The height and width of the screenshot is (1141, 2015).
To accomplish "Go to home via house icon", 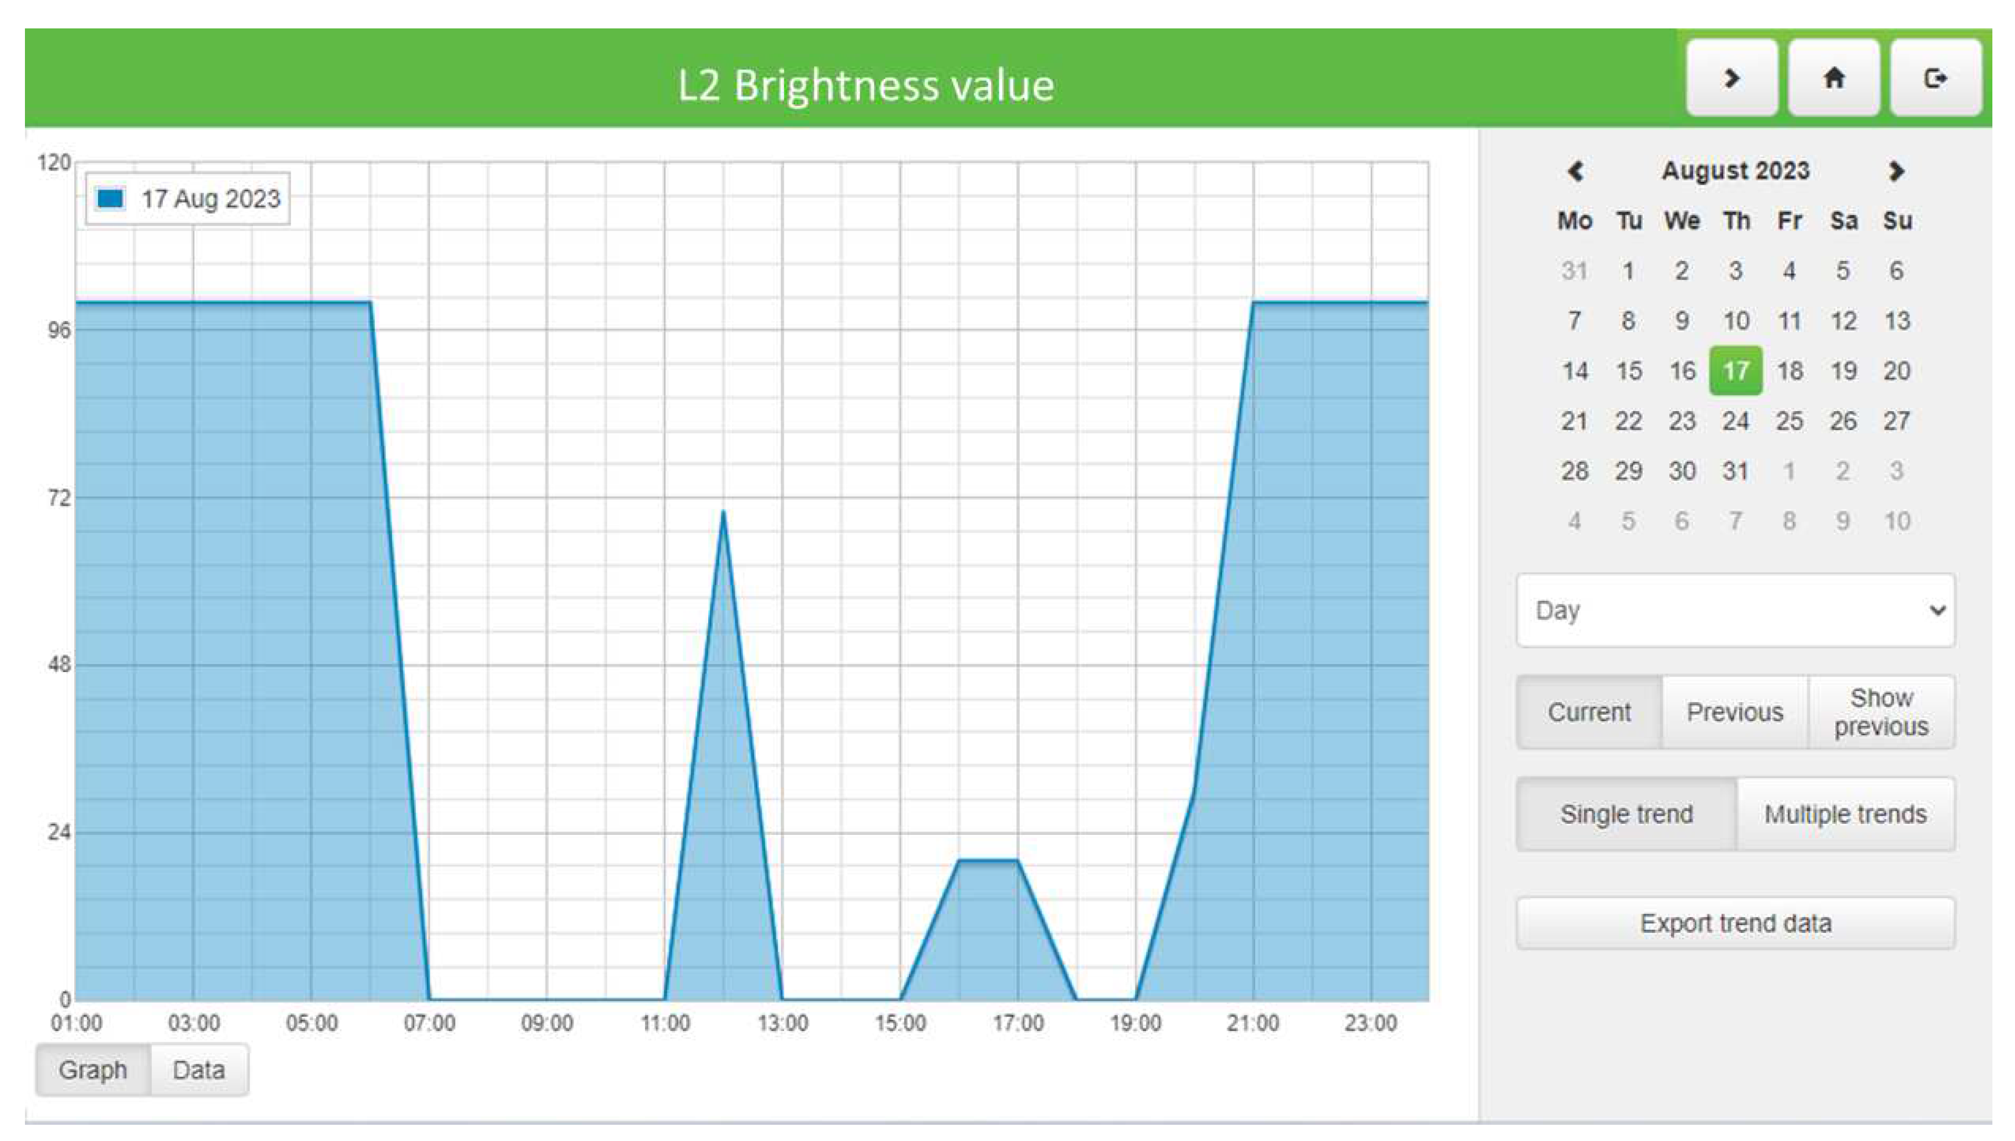I will coord(1832,78).
